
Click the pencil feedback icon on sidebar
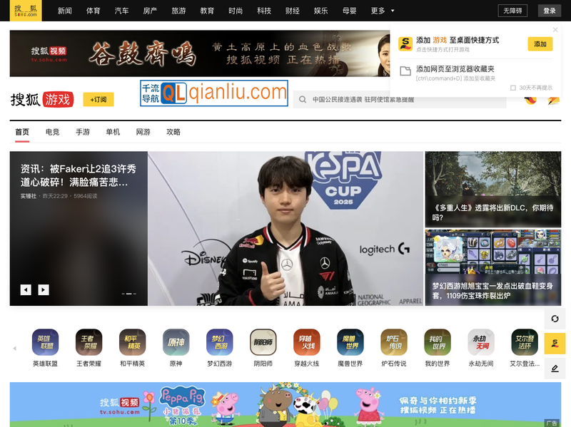pos(555,369)
